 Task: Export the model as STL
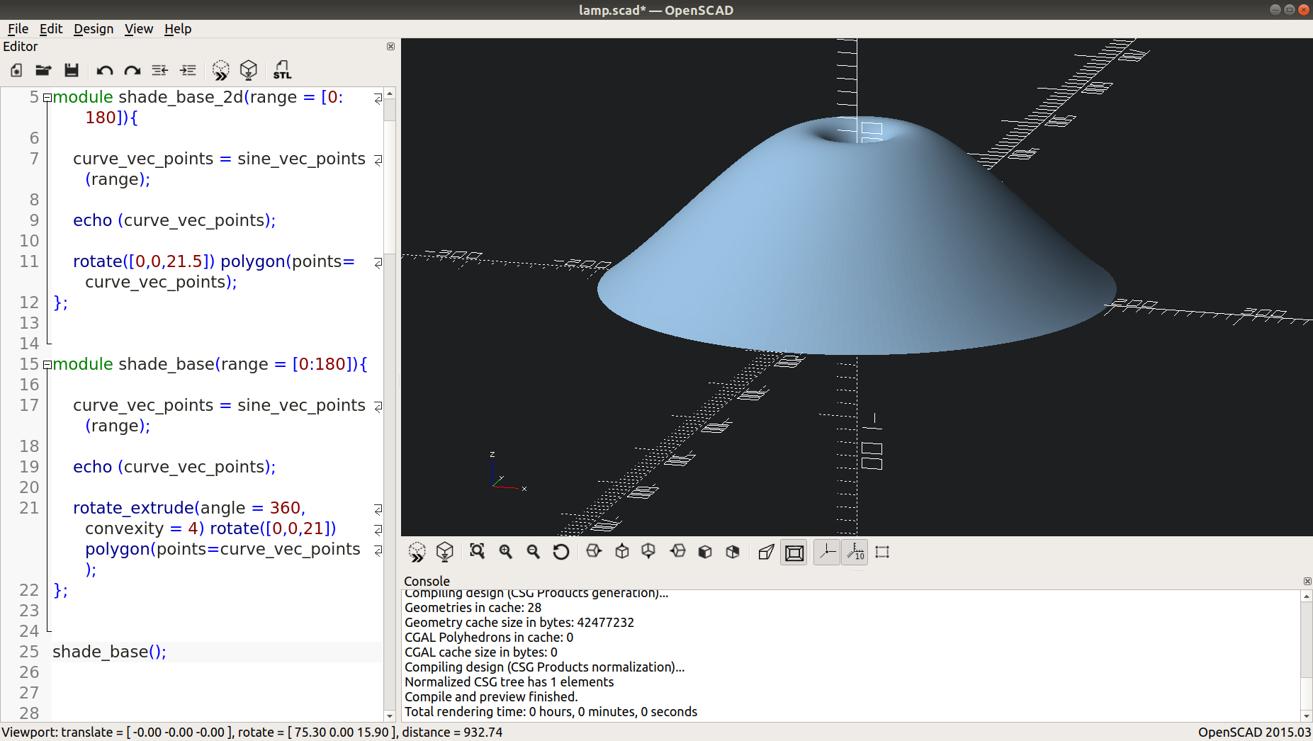tap(281, 70)
